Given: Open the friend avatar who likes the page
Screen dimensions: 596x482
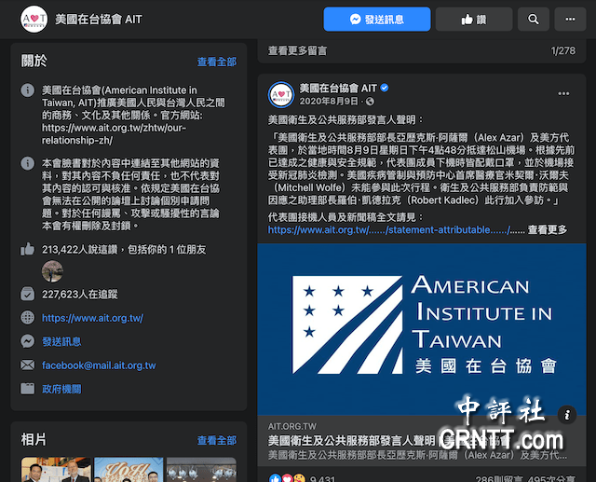Looking at the screenshot, I should 52,271.
